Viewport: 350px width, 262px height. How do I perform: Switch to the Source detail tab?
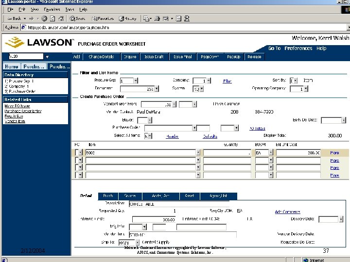[130, 196]
